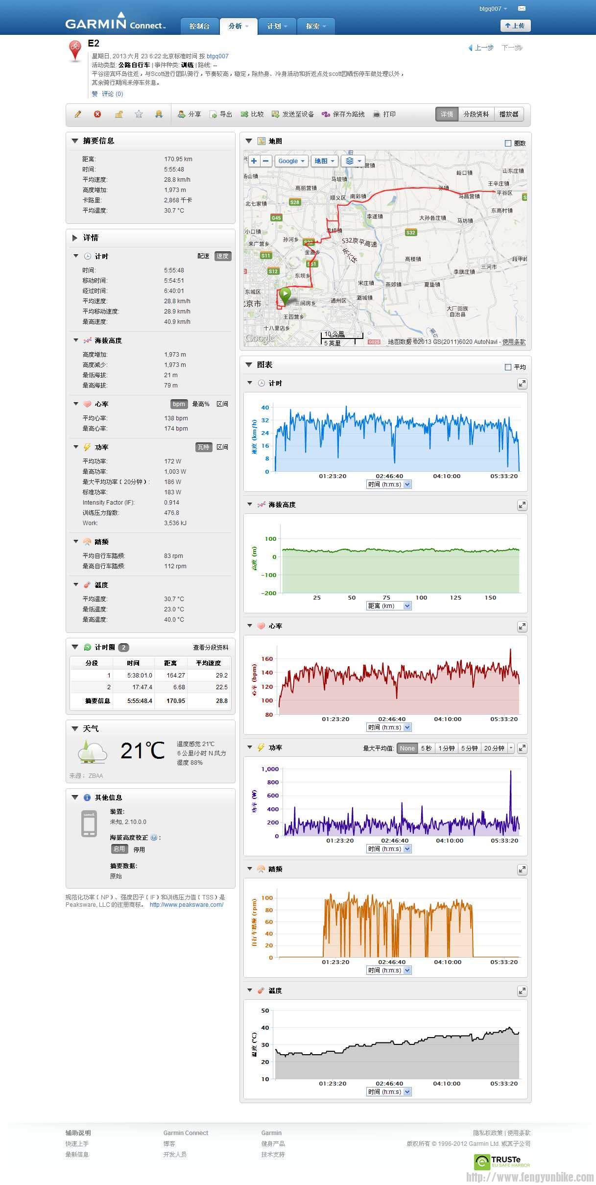596x1185 pixels.
Task: Toggle timing to 速度 speed
Action: pyautogui.click(x=223, y=256)
